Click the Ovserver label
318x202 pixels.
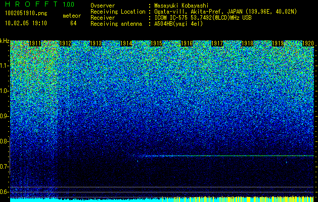(103, 6)
